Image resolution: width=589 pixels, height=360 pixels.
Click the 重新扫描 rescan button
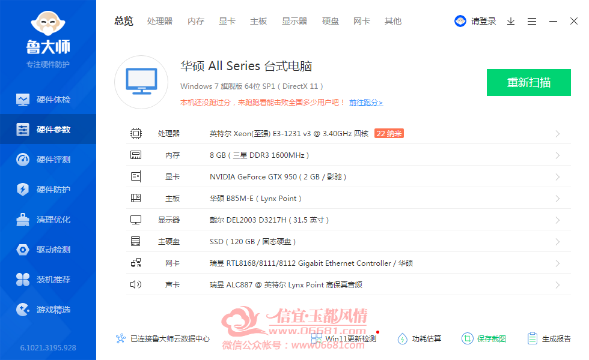pyautogui.click(x=529, y=83)
